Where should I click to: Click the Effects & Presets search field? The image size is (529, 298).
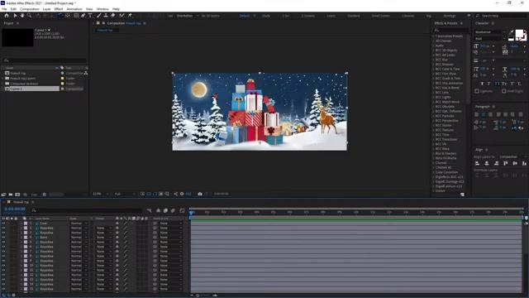tap(451, 31)
